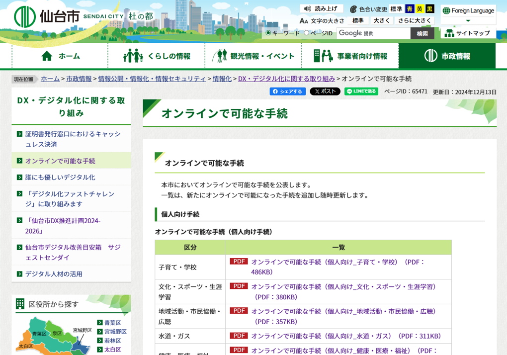Click the Facebook share button
The width and height of the screenshot is (507, 355).
coord(287,91)
